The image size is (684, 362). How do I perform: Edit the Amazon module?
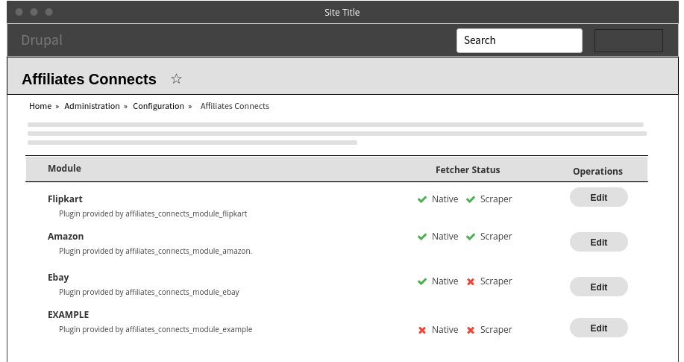point(598,243)
